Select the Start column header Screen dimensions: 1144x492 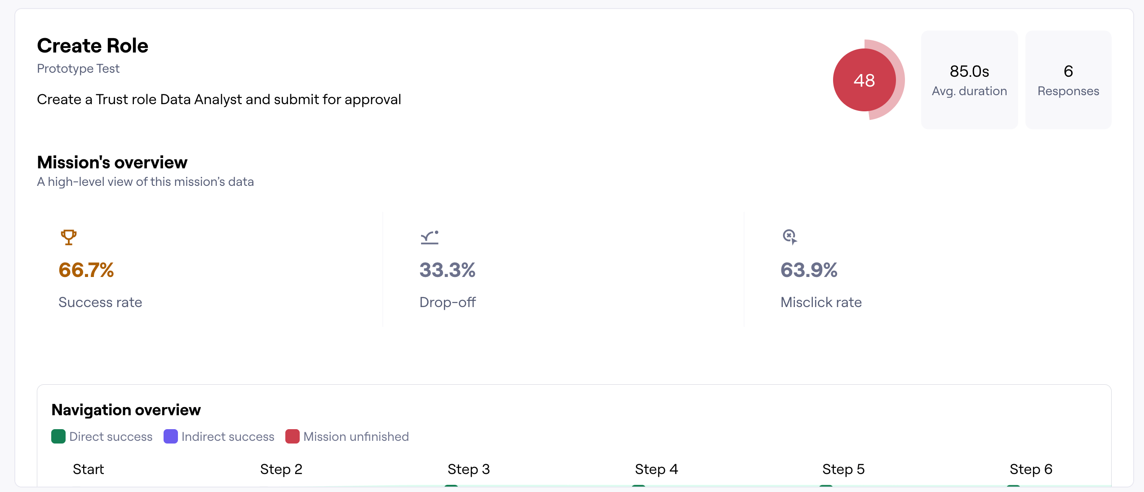coord(88,469)
